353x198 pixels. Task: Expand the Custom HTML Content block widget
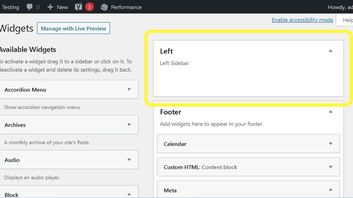tap(331, 167)
